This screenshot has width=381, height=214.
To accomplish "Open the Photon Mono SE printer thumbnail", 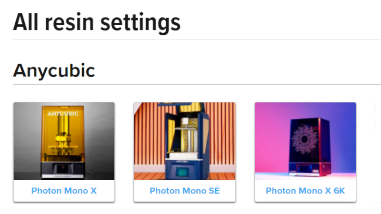I will 184,141.
